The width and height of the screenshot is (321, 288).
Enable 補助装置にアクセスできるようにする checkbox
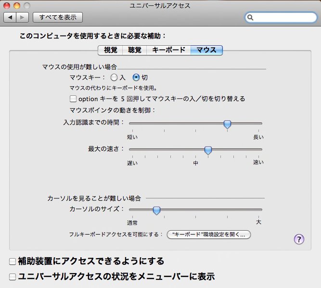13,262
